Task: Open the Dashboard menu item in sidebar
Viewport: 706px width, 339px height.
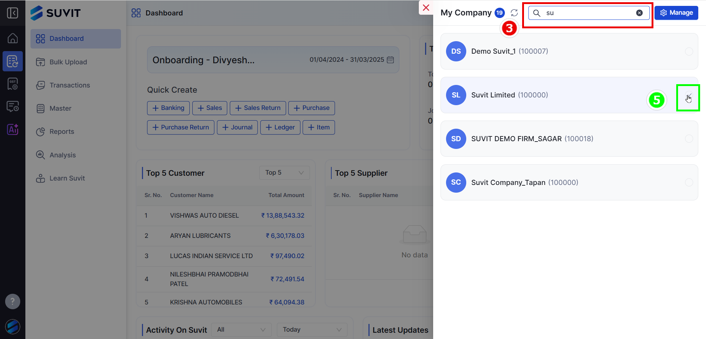Action: point(76,39)
